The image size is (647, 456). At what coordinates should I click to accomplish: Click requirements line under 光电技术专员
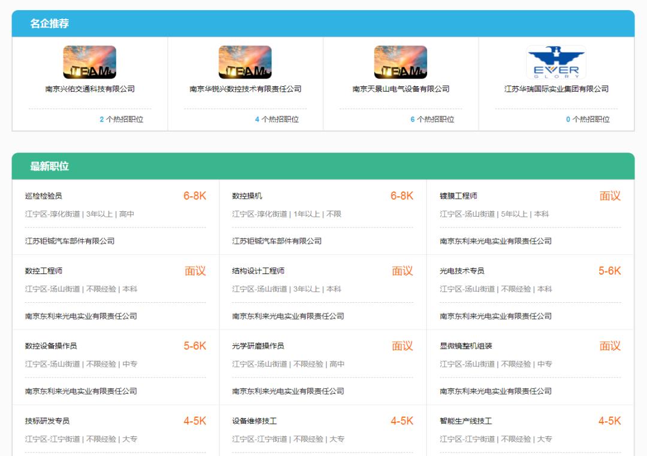tap(496, 289)
